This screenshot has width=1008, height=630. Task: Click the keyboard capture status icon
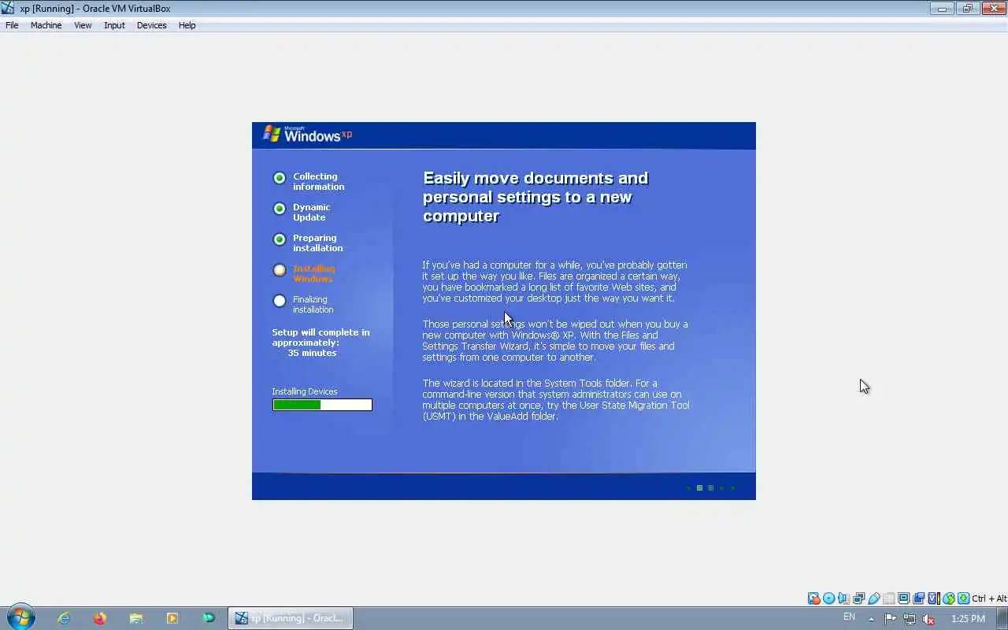(x=963, y=598)
